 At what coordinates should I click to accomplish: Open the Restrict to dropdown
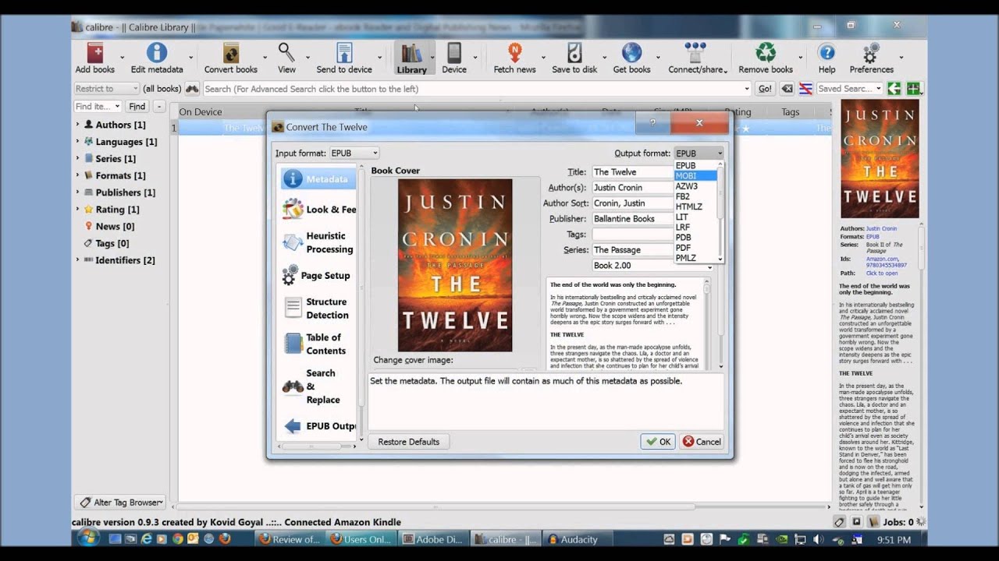click(x=107, y=89)
